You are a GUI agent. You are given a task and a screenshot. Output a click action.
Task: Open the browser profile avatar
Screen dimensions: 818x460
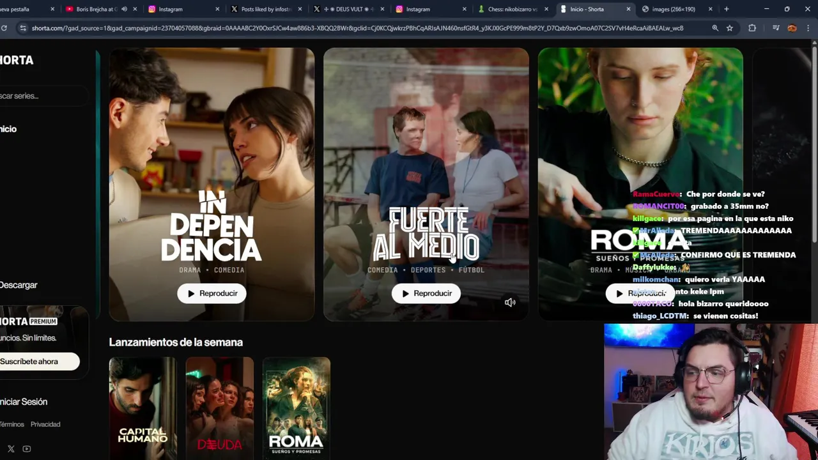point(792,28)
